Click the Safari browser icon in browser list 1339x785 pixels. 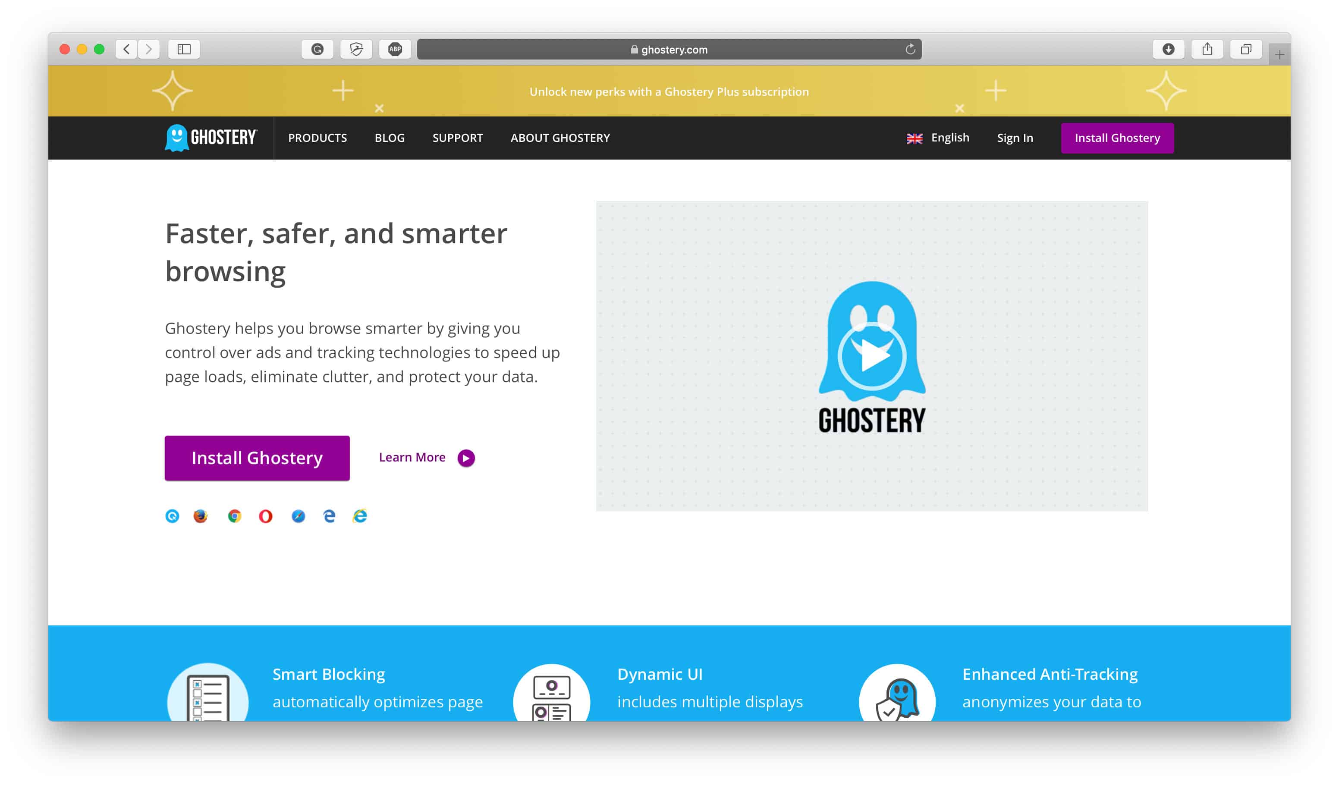pyautogui.click(x=298, y=516)
